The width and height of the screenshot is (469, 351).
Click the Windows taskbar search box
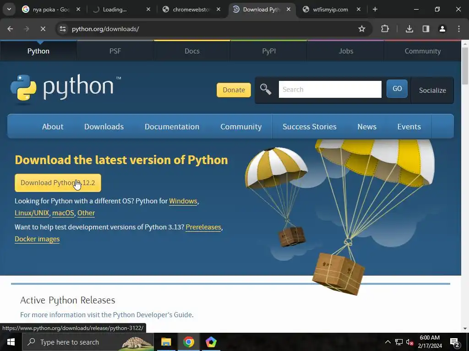click(x=88, y=342)
